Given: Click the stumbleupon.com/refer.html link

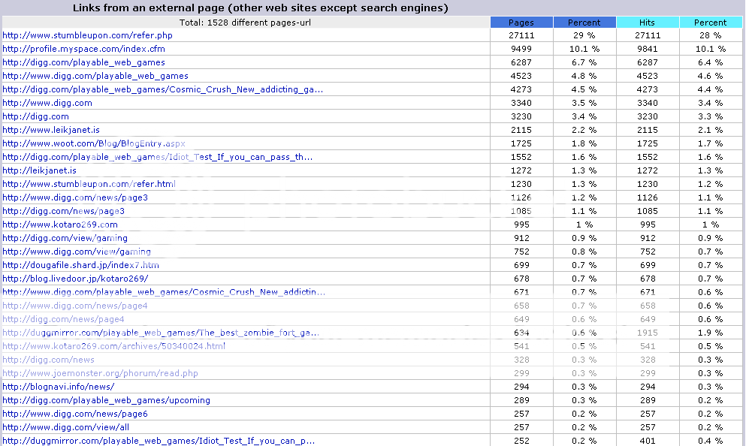Looking at the screenshot, I should click(89, 184).
